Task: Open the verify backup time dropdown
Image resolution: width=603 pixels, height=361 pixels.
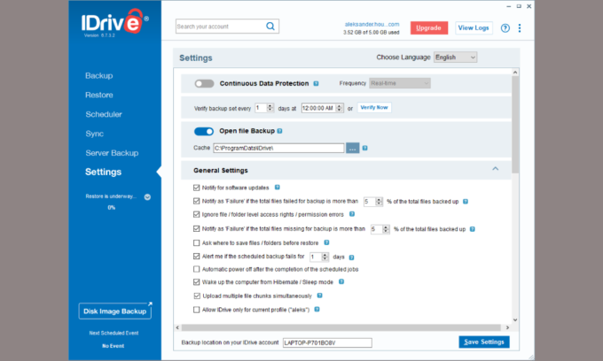Action: [338, 107]
